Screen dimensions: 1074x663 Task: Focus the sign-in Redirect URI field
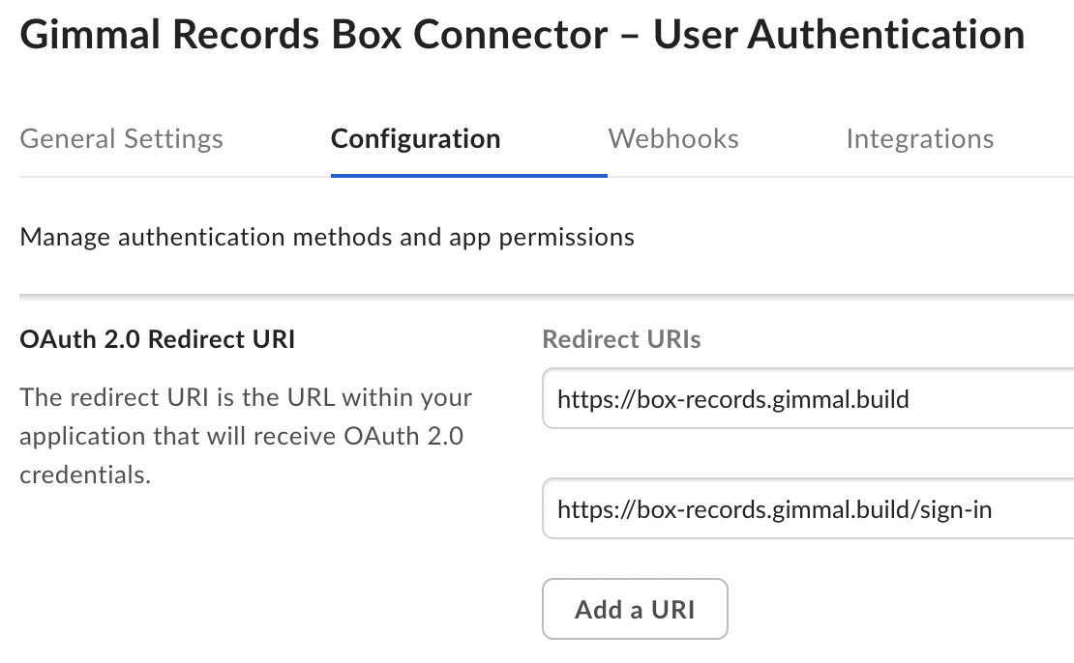(808, 508)
